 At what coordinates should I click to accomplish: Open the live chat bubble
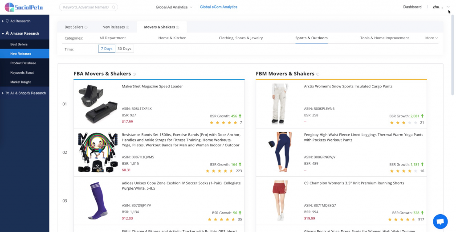[x=440, y=222]
